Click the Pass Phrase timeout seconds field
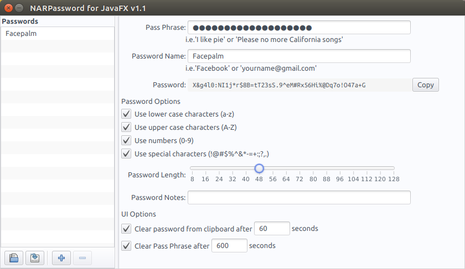The width and height of the screenshot is (465, 269). (229, 246)
